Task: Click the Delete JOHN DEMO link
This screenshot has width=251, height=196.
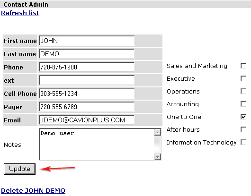Action: 33,191
